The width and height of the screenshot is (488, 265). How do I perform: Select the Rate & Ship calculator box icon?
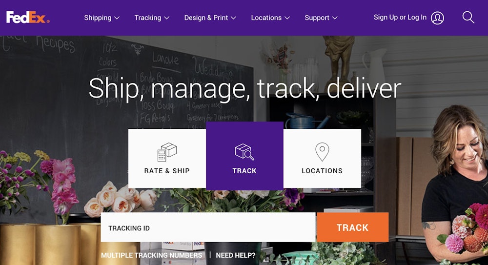click(167, 152)
